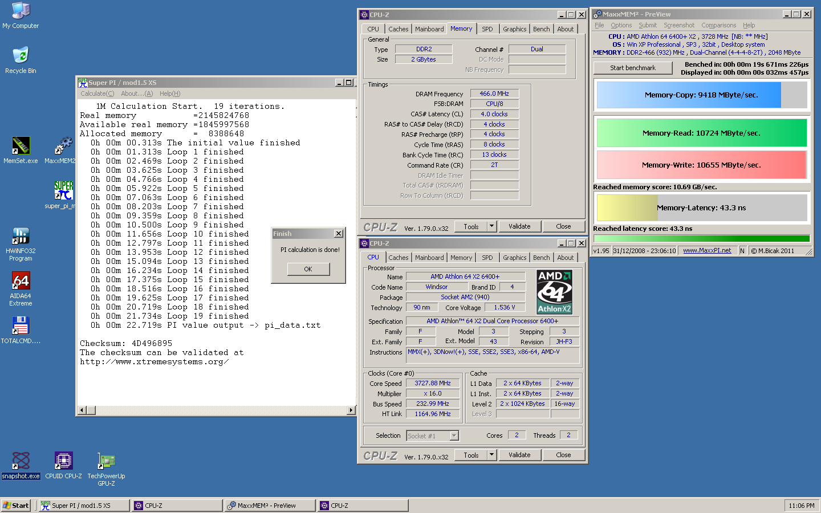Switch to Caches tab in top CPU-Z window

[x=399, y=29]
